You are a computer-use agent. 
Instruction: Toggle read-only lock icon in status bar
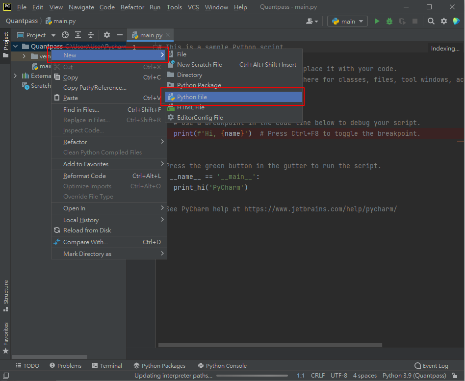pos(454,376)
